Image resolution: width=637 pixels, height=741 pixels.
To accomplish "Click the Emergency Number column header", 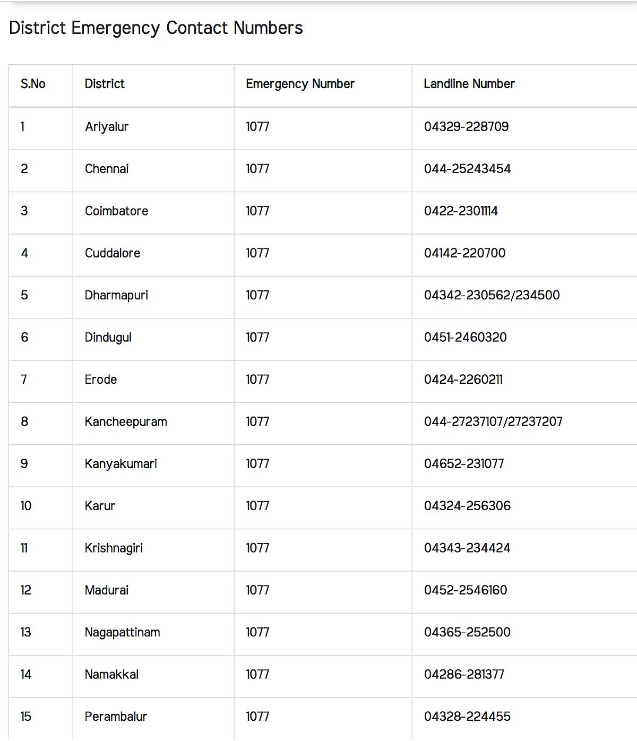I will tap(300, 84).
